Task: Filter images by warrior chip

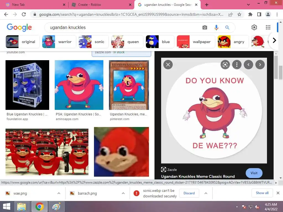Action: pos(59,42)
